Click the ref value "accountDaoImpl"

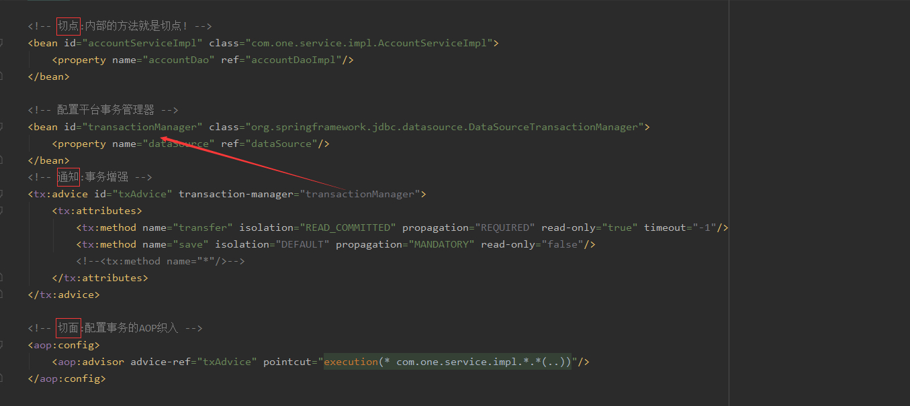[x=292, y=60]
